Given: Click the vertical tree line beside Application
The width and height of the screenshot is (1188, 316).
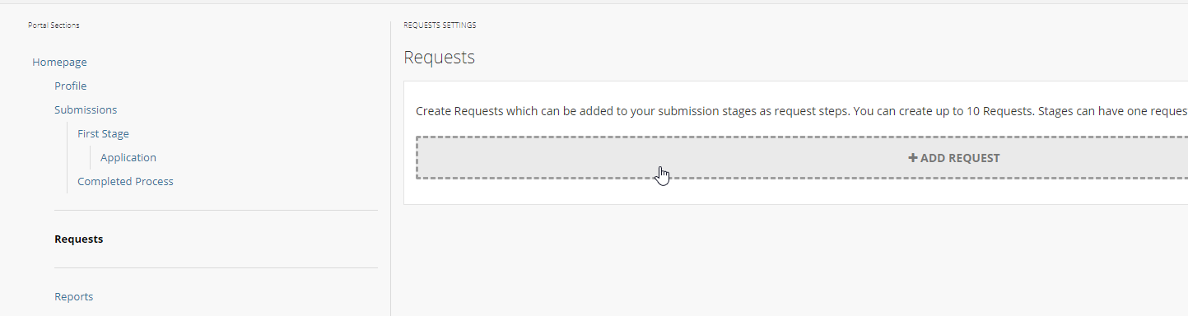Looking at the screenshot, I should [90, 157].
